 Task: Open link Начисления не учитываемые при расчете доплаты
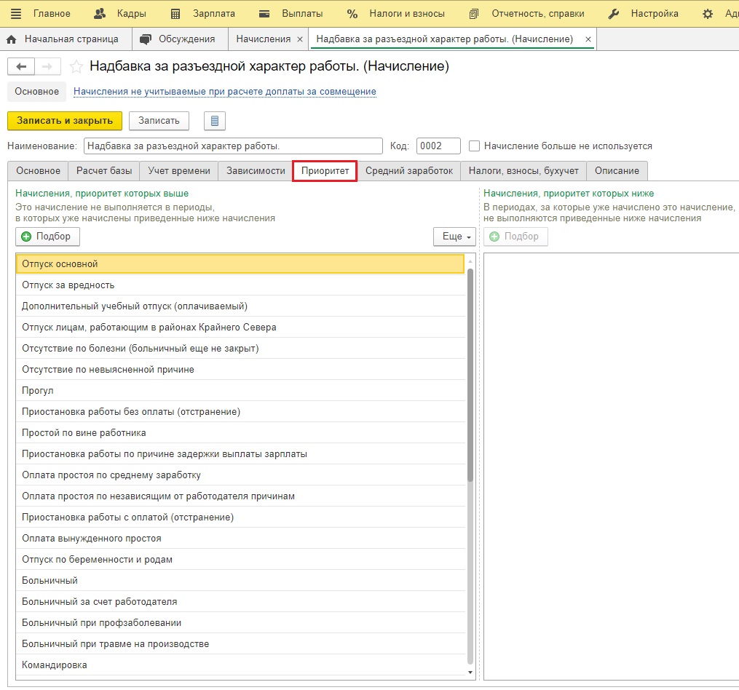(225, 92)
